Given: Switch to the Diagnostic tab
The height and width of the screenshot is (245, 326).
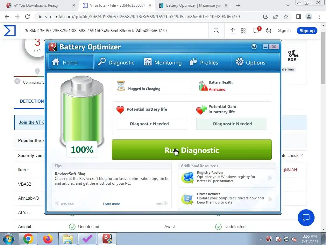Looking at the screenshot, I should (116, 62).
